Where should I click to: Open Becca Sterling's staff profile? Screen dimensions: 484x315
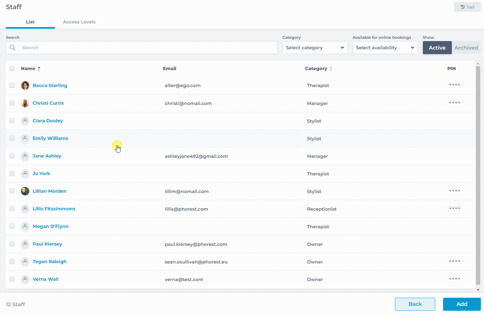click(x=50, y=85)
